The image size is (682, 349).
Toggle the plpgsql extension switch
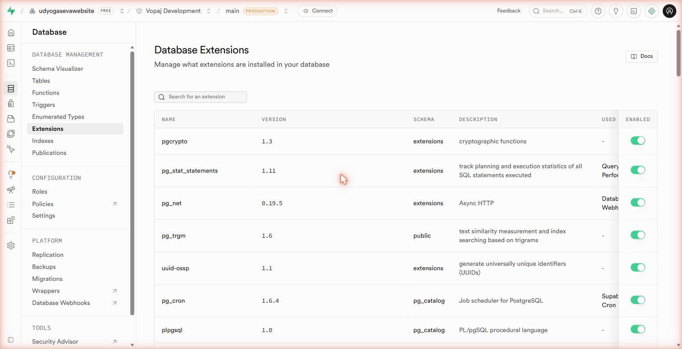638,329
